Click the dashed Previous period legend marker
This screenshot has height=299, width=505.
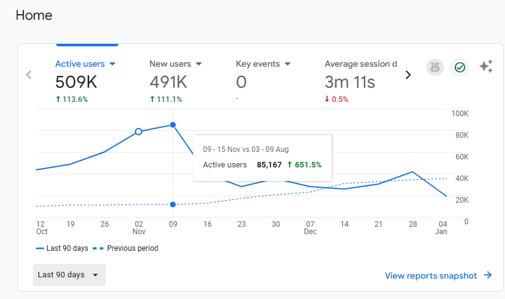[98, 248]
